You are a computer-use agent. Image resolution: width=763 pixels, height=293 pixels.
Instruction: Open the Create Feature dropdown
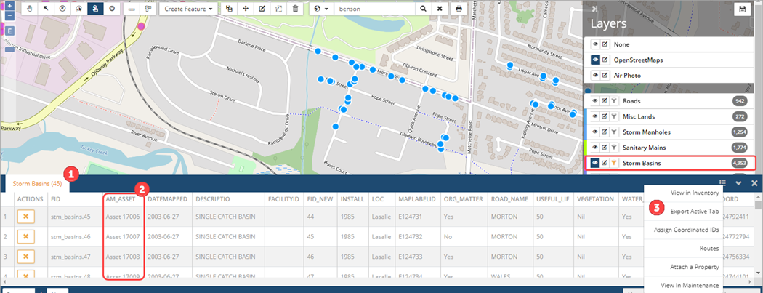pyautogui.click(x=189, y=9)
